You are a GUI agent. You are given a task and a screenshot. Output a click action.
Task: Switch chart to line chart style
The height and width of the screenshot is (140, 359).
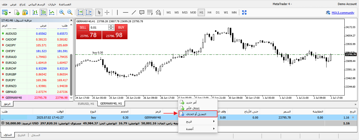(52, 12)
